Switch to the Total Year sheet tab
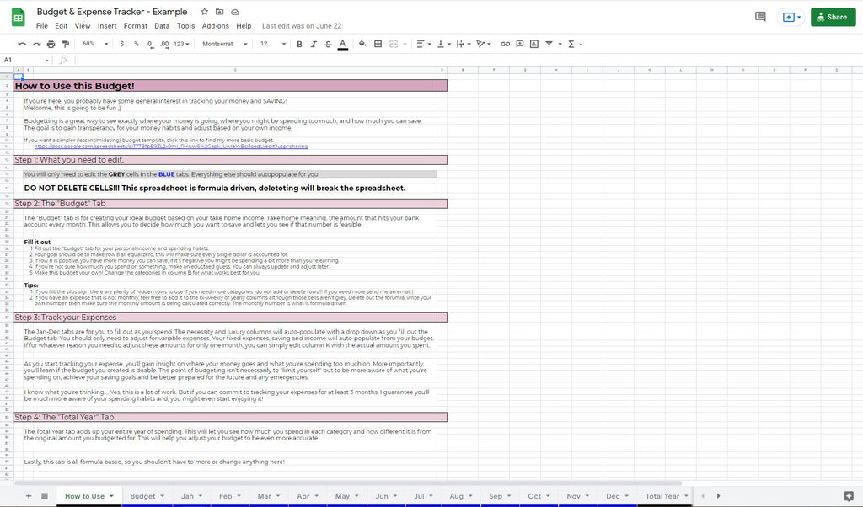863x507 pixels. tap(662, 496)
